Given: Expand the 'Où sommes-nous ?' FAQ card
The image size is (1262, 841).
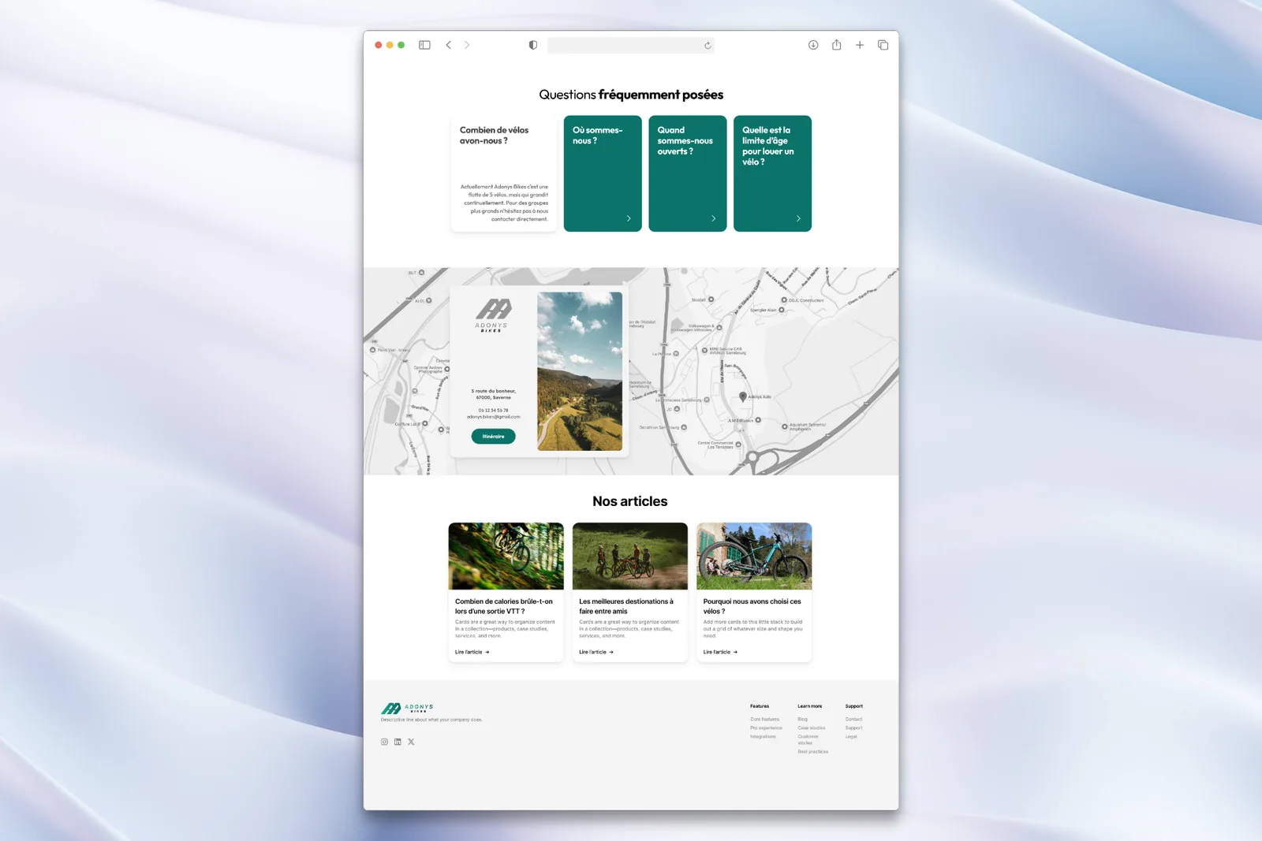Looking at the screenshot, I should point(603,173).
